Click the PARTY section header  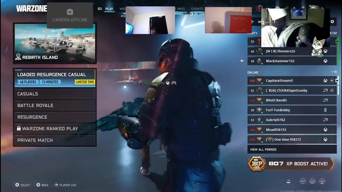tap(252, 33)
